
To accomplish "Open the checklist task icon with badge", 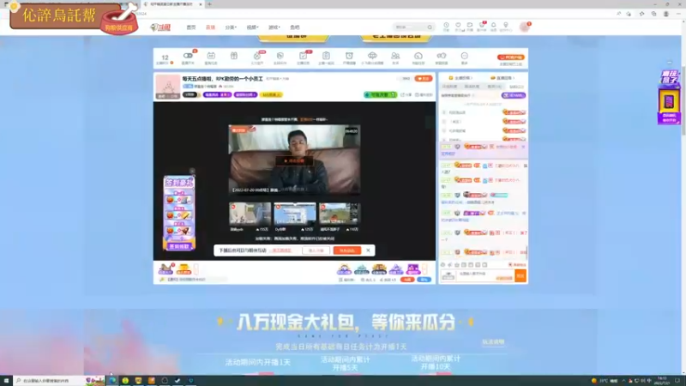I will tap(304, 56).
